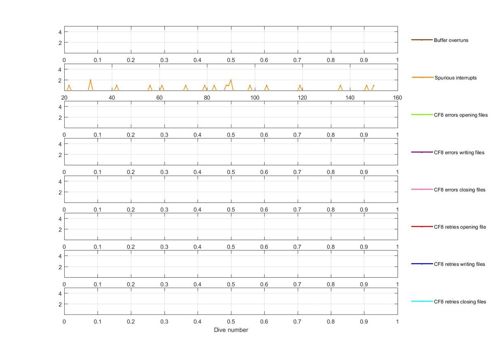The width and height of the screenshot is (494, 354).
Task: Click the x-axis tick label 60
Action: (159, 98)
